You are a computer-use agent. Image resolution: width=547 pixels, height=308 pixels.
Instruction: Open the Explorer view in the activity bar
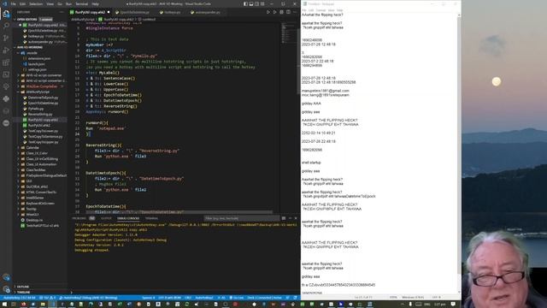pos(6,14)
